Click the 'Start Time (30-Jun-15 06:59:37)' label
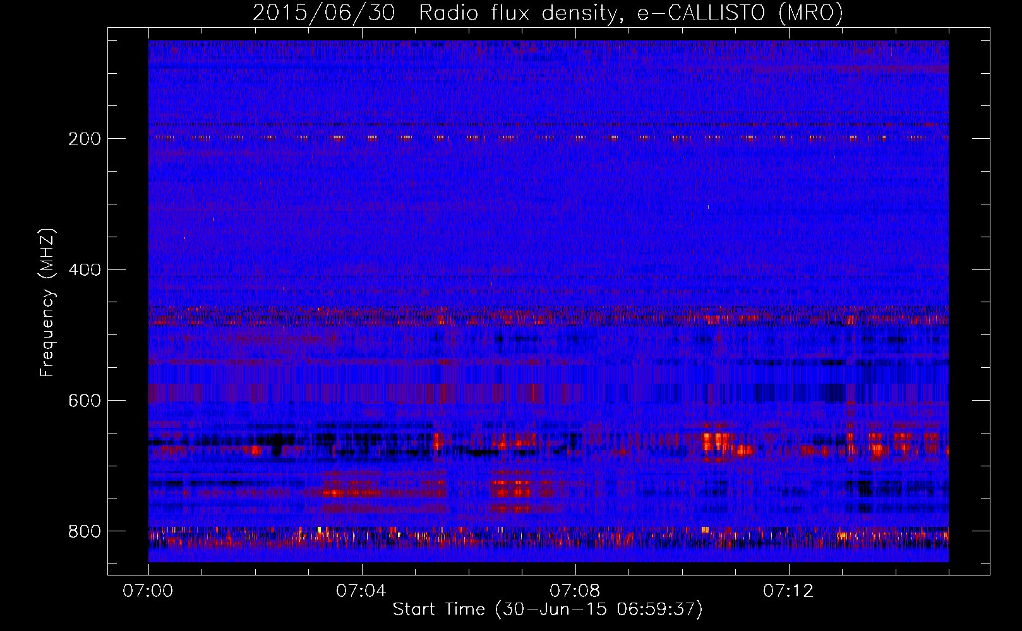The image size is (1022, 631). tap(548, 610)
